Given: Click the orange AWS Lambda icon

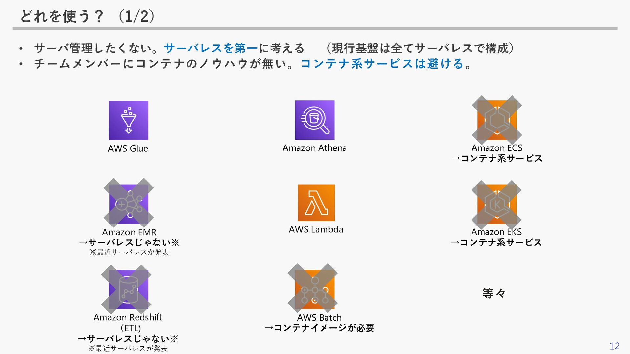Looking at the screenshot, I should (x=316, y=203).
